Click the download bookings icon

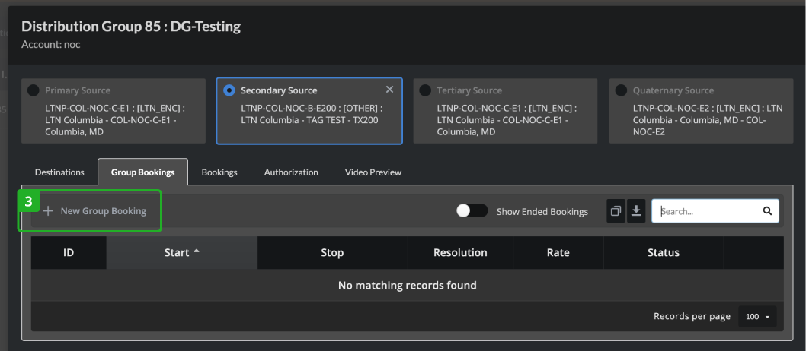click(x=636, y=211)
